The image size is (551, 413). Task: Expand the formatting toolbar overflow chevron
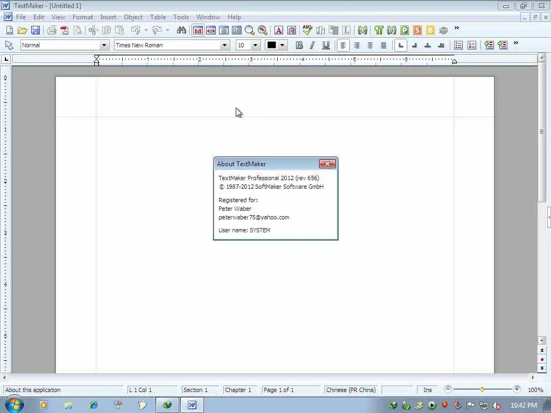pos(516,43)
